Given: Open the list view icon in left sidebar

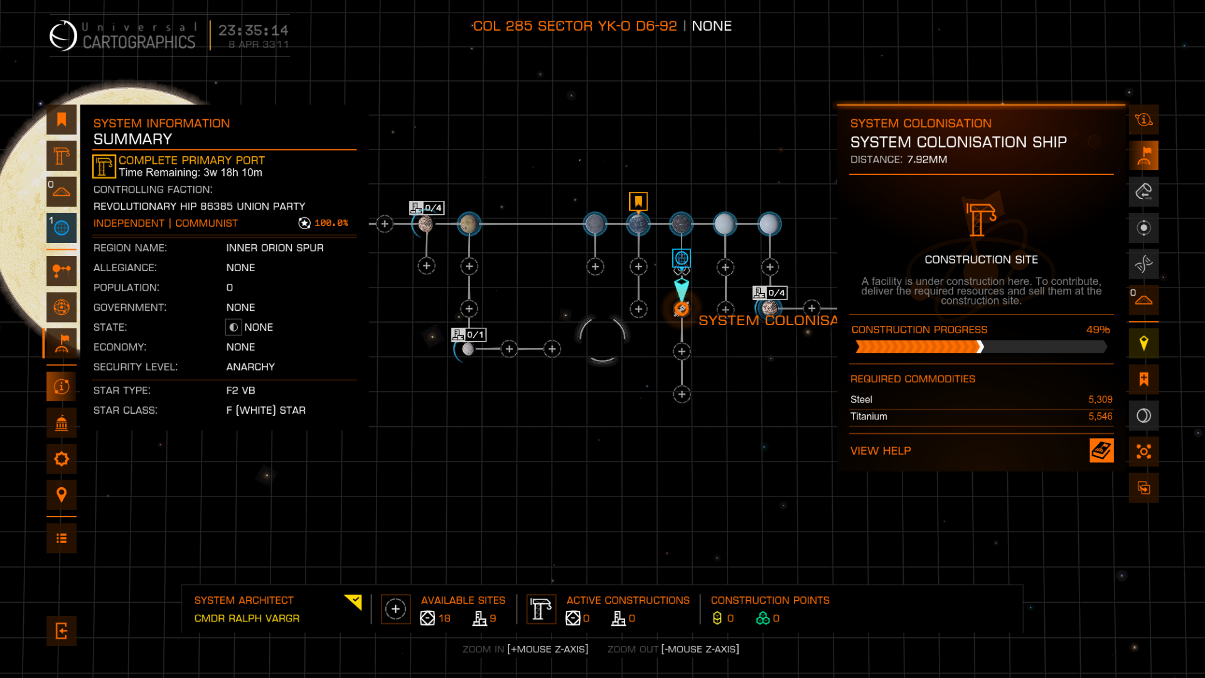Looking at the screenshot, I should pyautogui.click(x=62, y=539).
